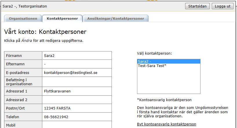This screenshot has height=128, width=237.
Task: Click the 'Postnr/Ort' label cell
Action: point(23,108)
